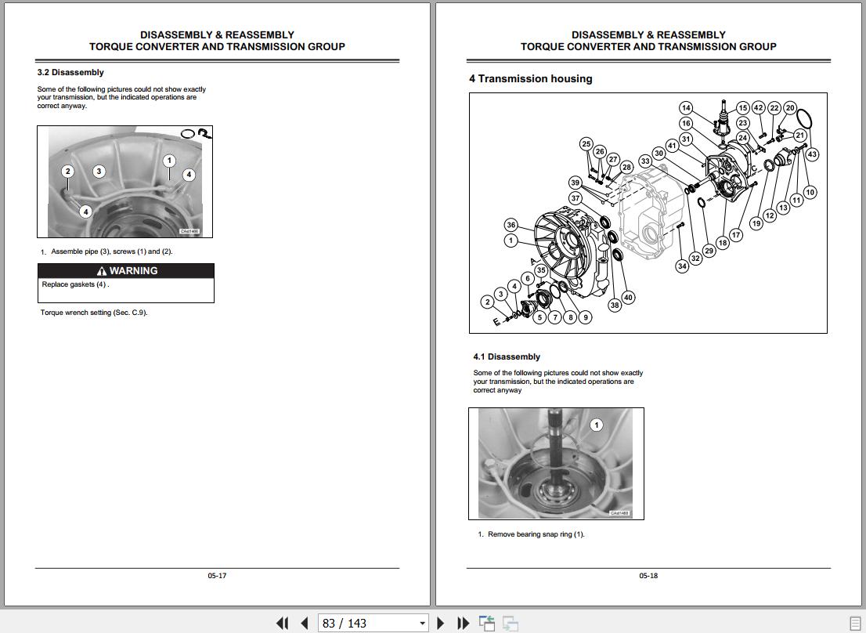Click callout 3 in the pipe photo
This screenshot has height=633, width=866.
click(x=99, y=172)
